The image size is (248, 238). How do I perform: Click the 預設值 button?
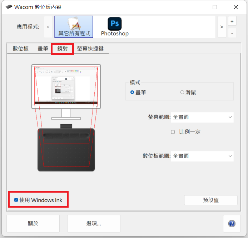(x=211, y=200)
